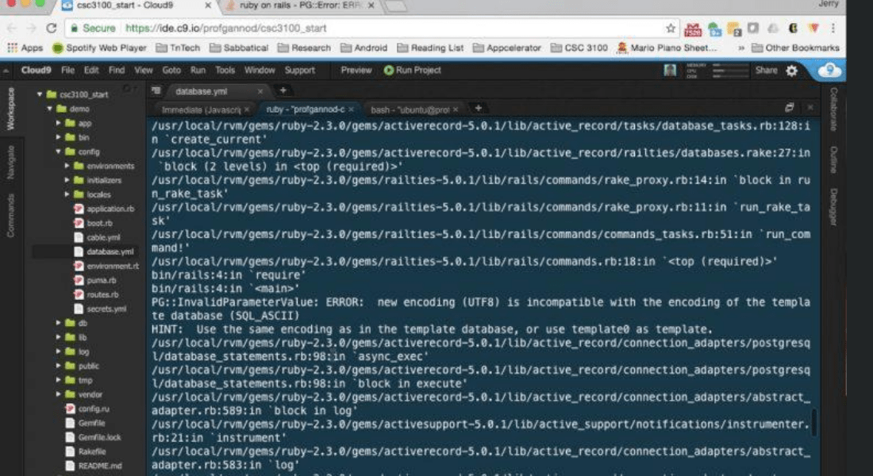873x476 pixels.
Task: Expand the db folder
Action: [x=59, y=323]
